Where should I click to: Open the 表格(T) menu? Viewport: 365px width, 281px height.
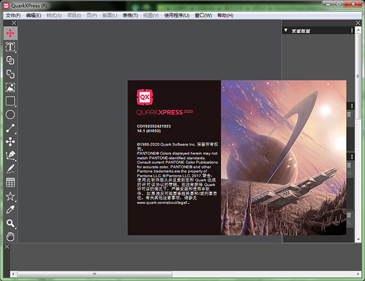click(x=130, y=16)
